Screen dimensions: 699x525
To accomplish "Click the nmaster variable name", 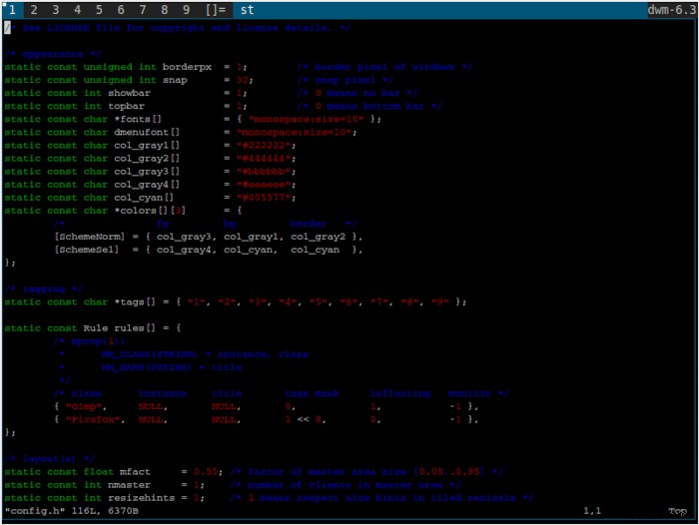I will click(x=129, y=485).
